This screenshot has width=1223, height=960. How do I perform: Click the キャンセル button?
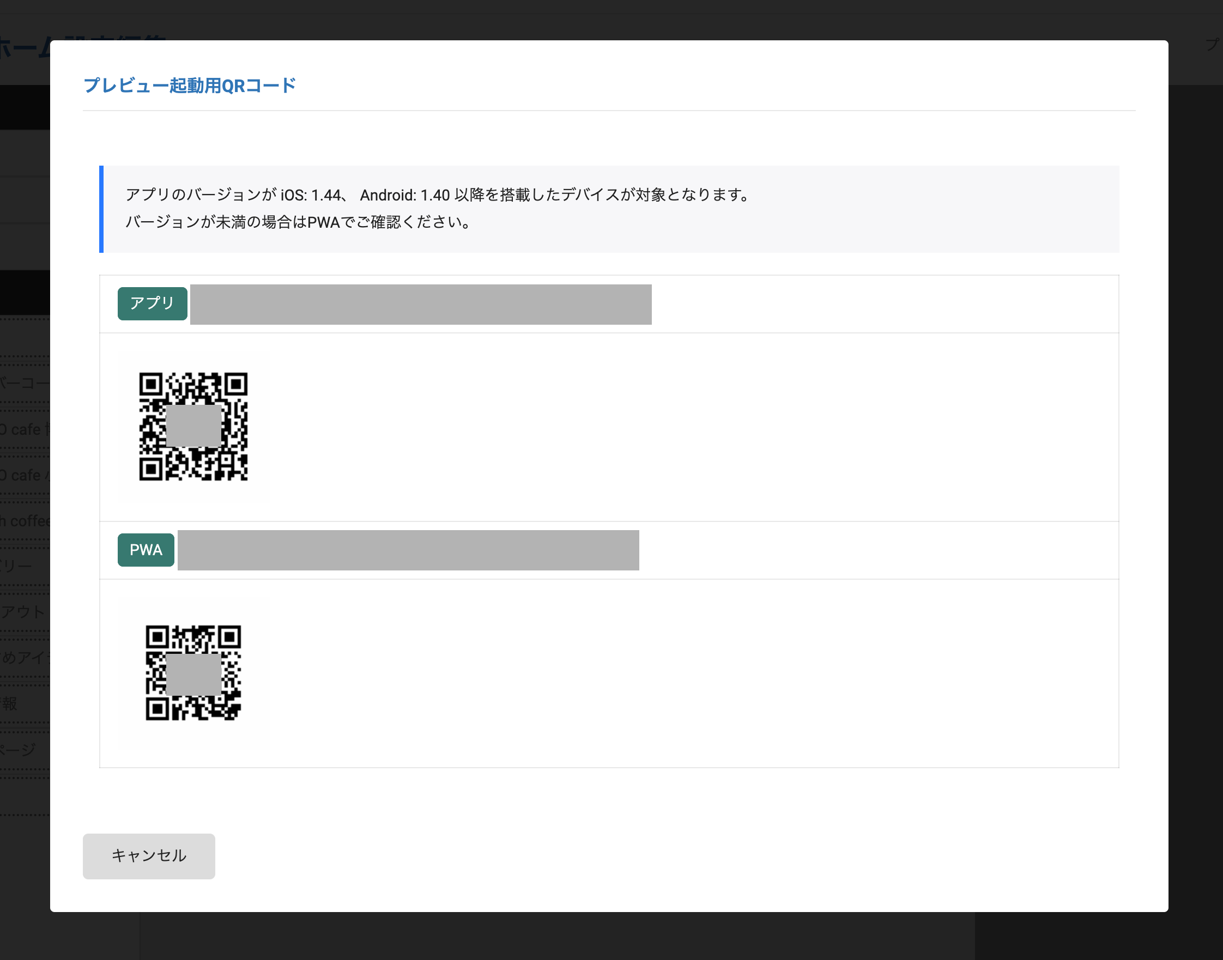pyautogui.click(x=148, y=855)
